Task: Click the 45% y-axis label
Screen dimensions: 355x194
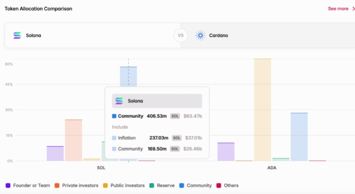Action: (x=9, y=84)
